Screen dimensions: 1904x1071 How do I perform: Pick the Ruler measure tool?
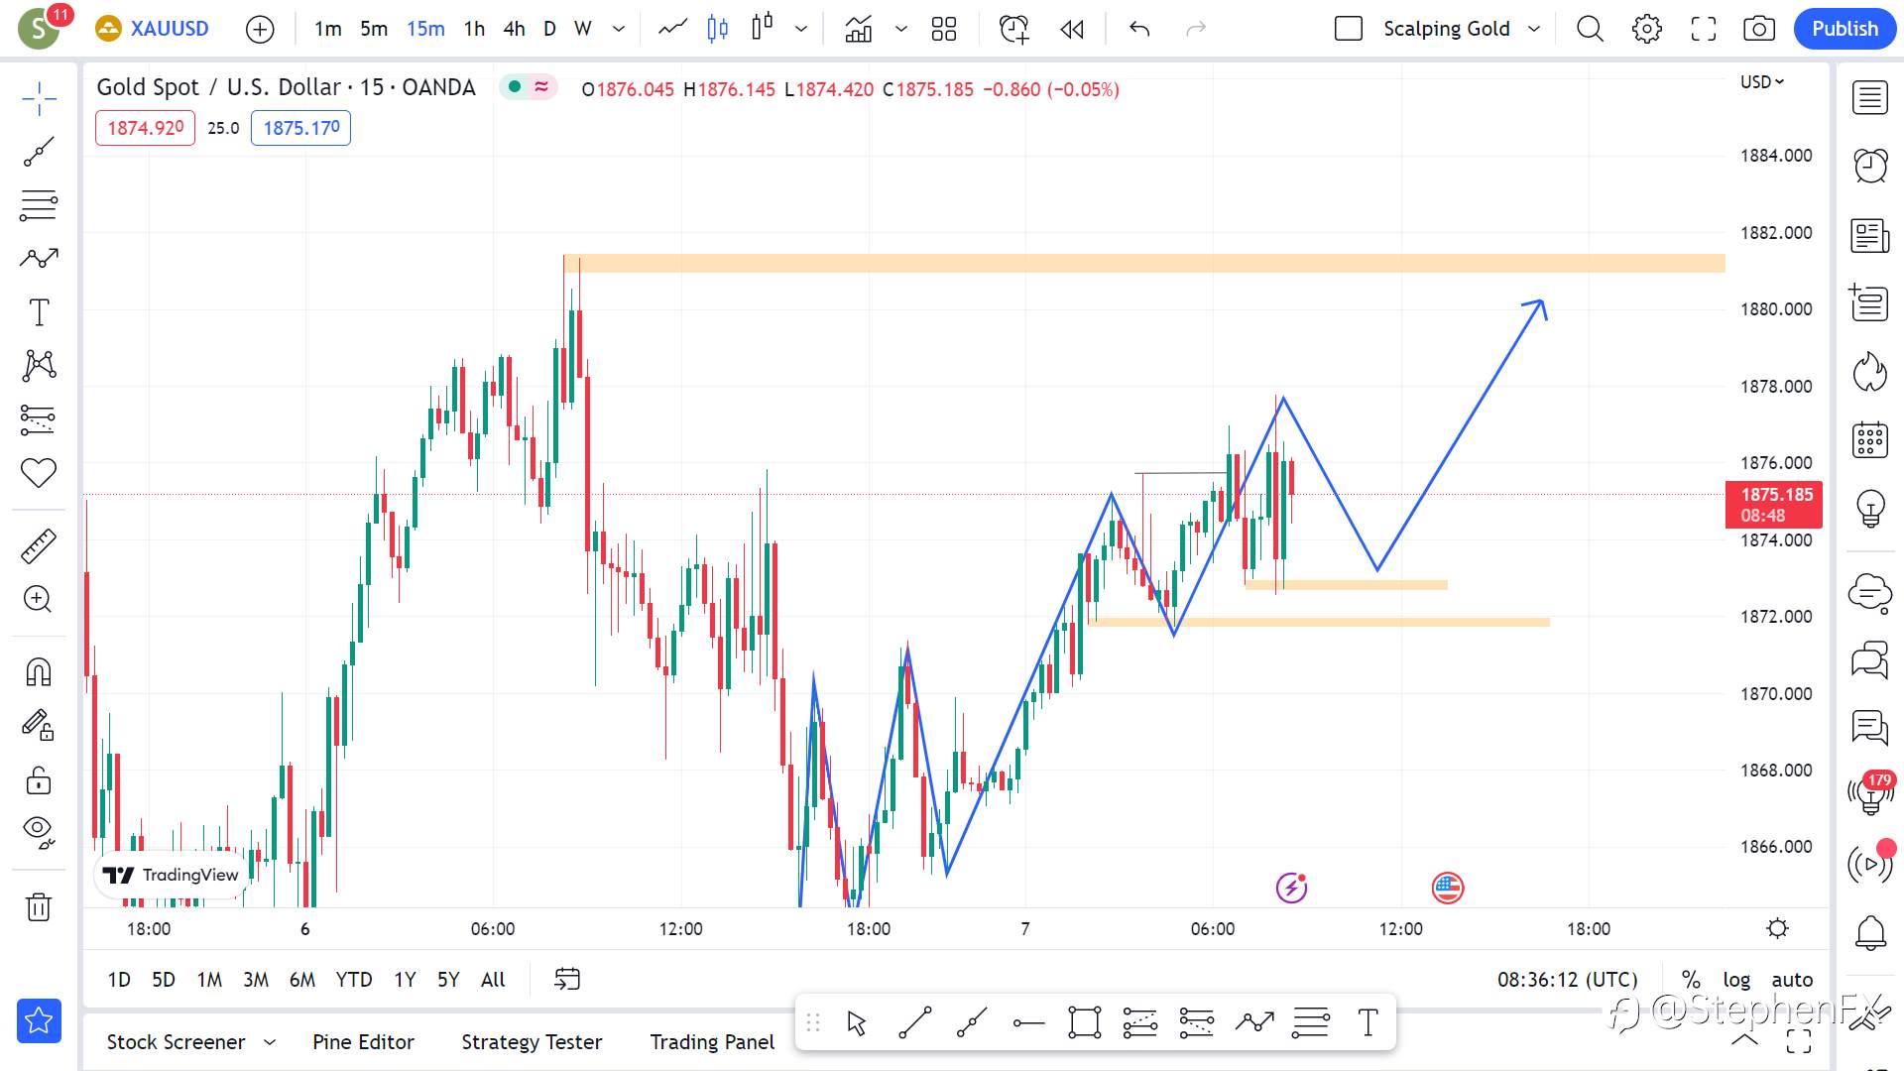coord(39,546)
